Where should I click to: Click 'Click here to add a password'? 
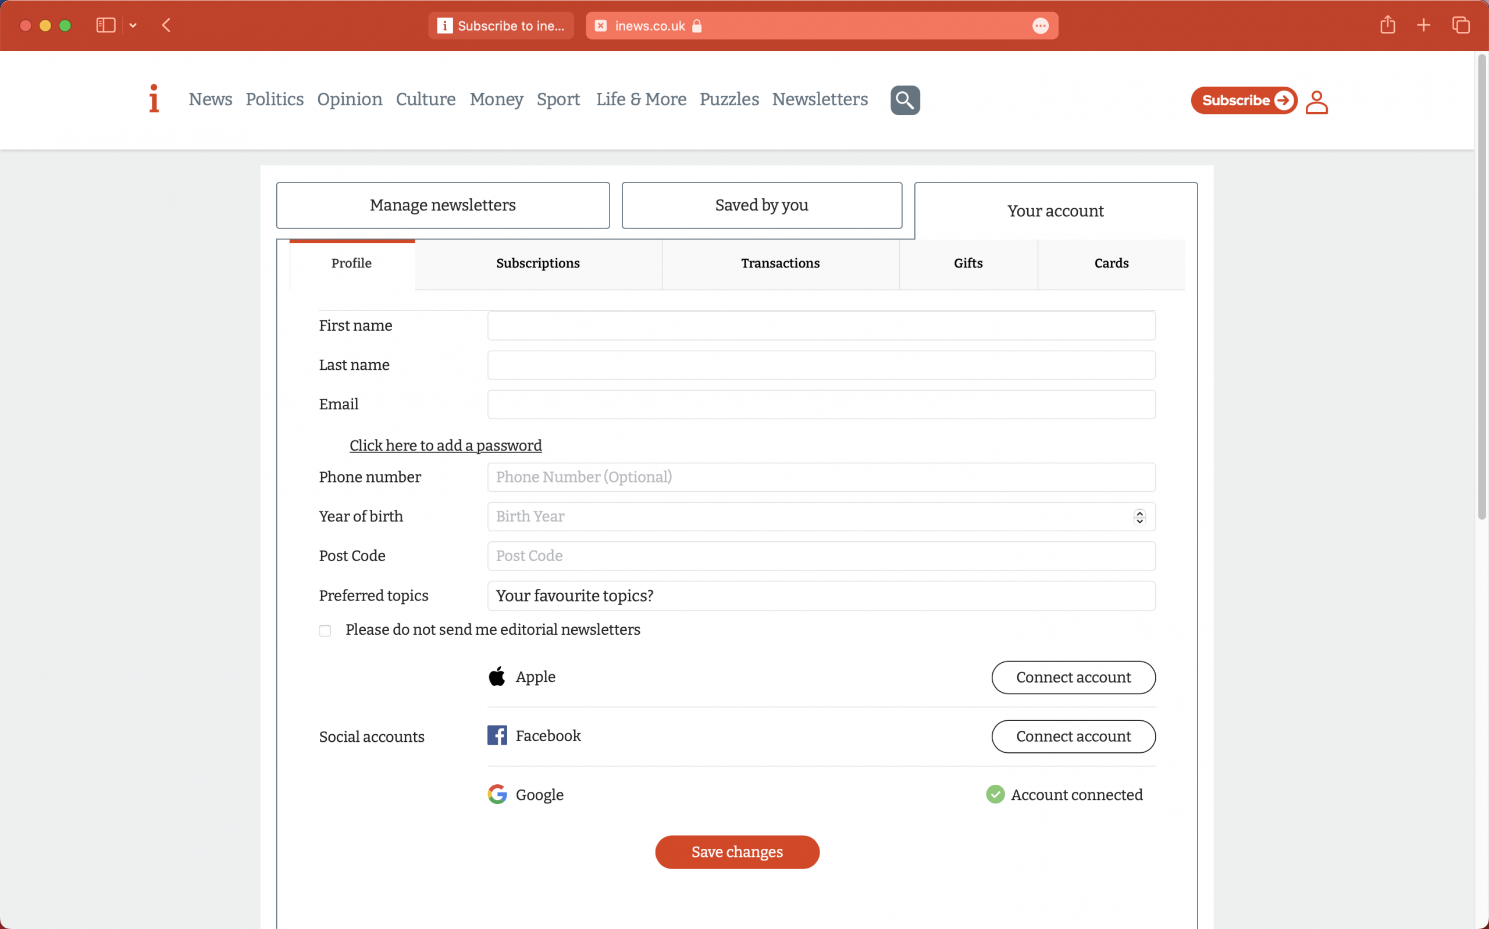(446, 445)
